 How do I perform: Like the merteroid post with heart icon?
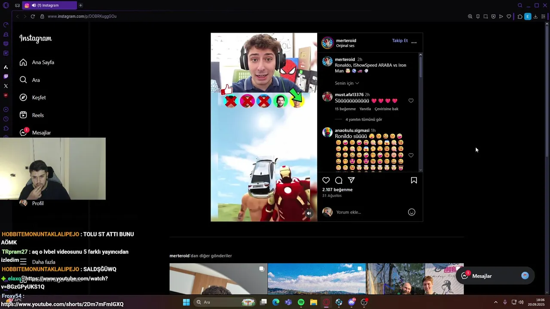coord(326,180)
